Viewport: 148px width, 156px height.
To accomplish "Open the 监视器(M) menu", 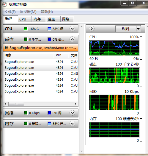I will pyautogui.click(x=28, y=12).
